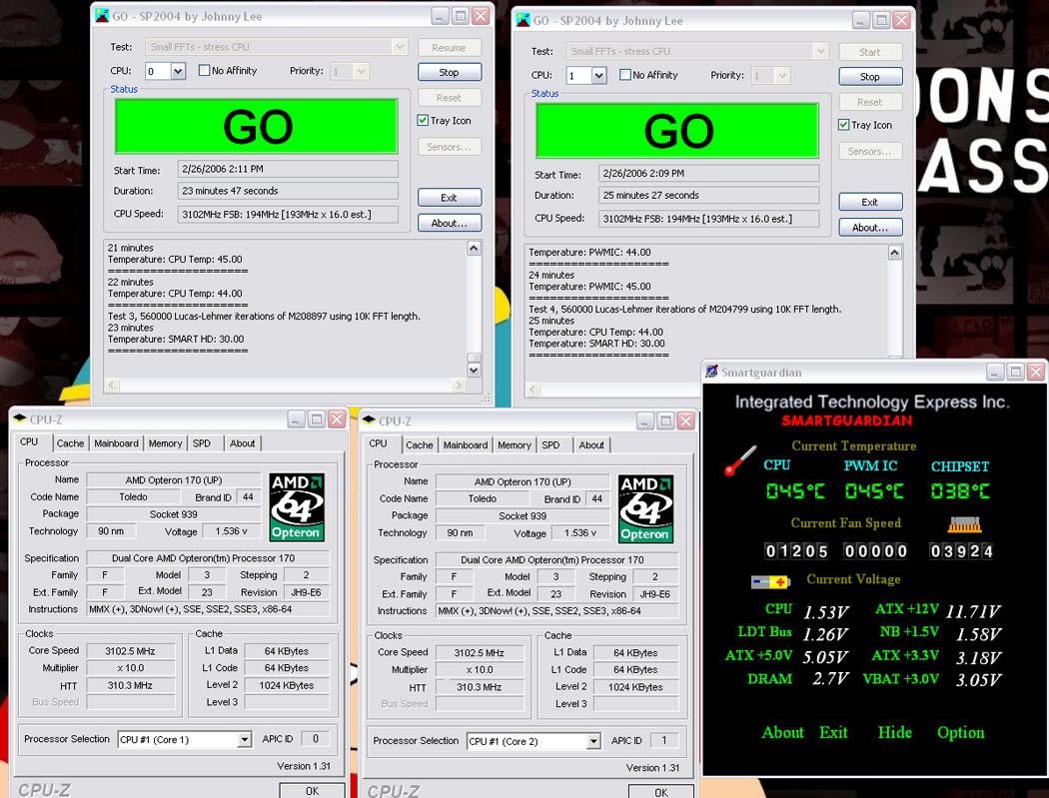The height and width of the screenshot is (798, 1049).
Task: Click the AMD 64 Opteron logo in left CPU-Z
Action: (x=297, y=507)
